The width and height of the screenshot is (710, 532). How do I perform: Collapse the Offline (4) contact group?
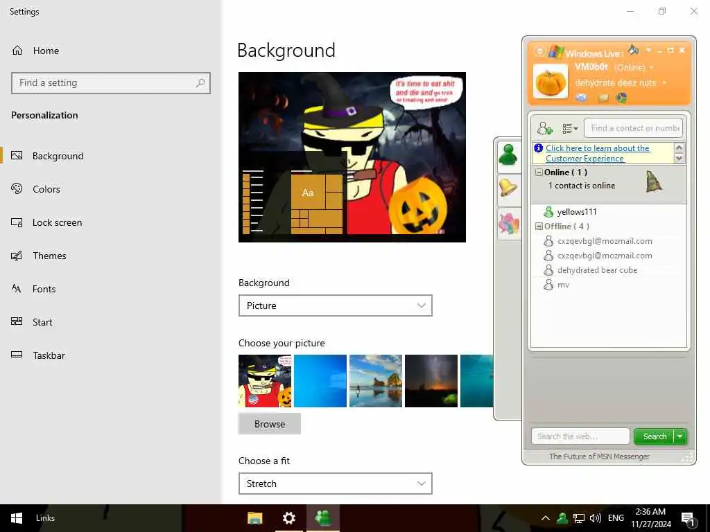tap(539, 227)
